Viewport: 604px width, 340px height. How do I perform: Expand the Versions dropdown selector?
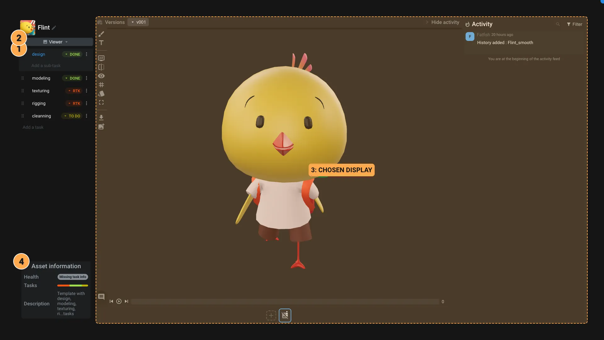coord(138,22)
